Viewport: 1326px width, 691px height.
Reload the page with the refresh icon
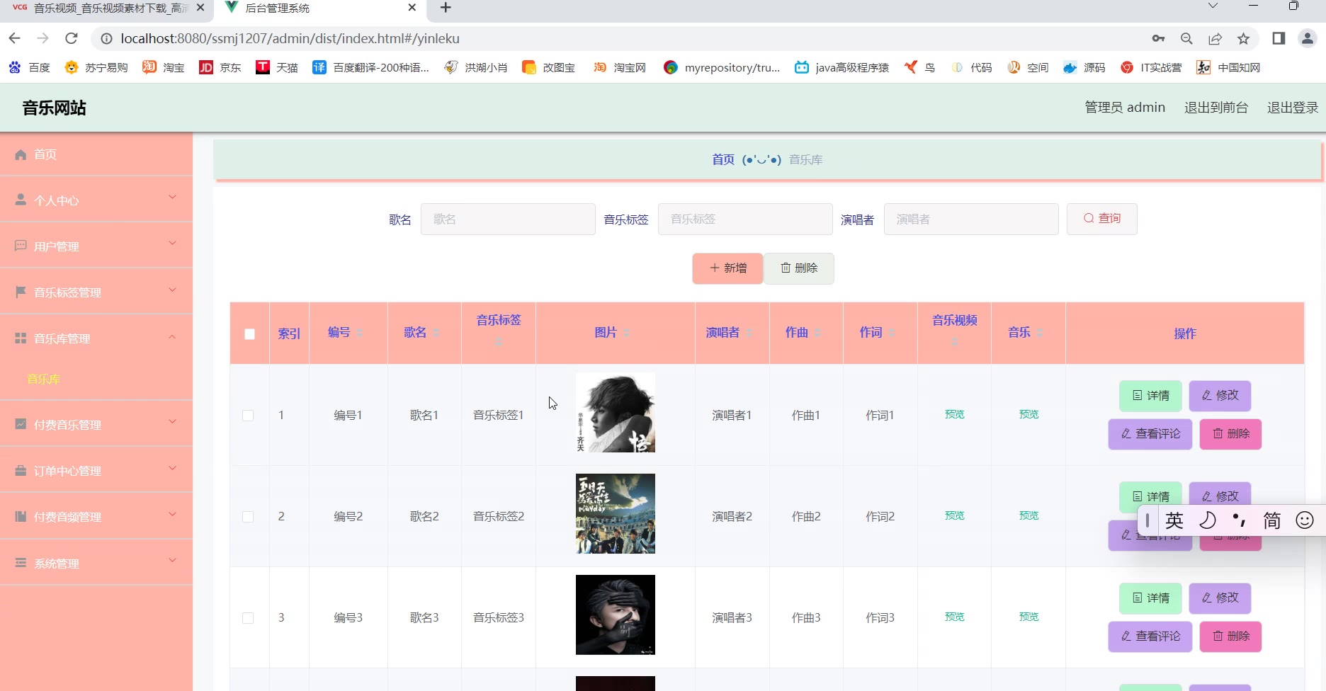pyautogui.click(x=71, y=38)
